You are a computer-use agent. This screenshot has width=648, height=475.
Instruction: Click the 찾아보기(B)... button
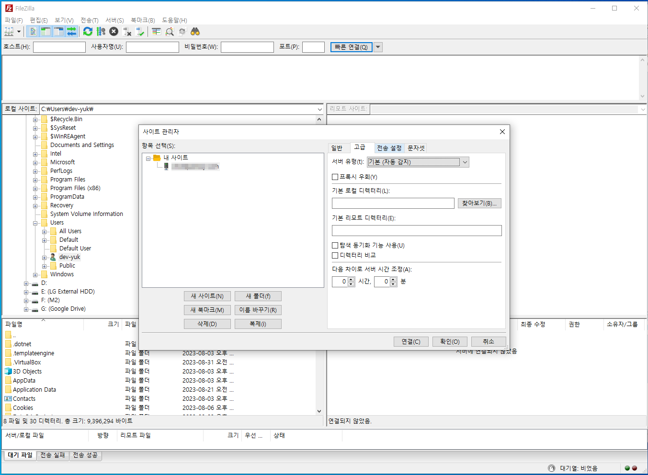coord(479,203)
